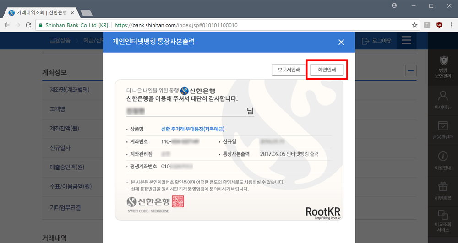The width and height of the screenshot is (458, 243).
Task: Open 비교조회 서비스 icon in sidebar
Action: (443, 221)
